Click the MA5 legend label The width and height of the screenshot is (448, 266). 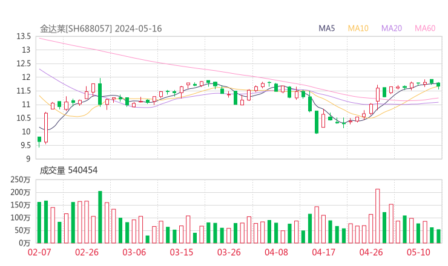coord(326,28)
